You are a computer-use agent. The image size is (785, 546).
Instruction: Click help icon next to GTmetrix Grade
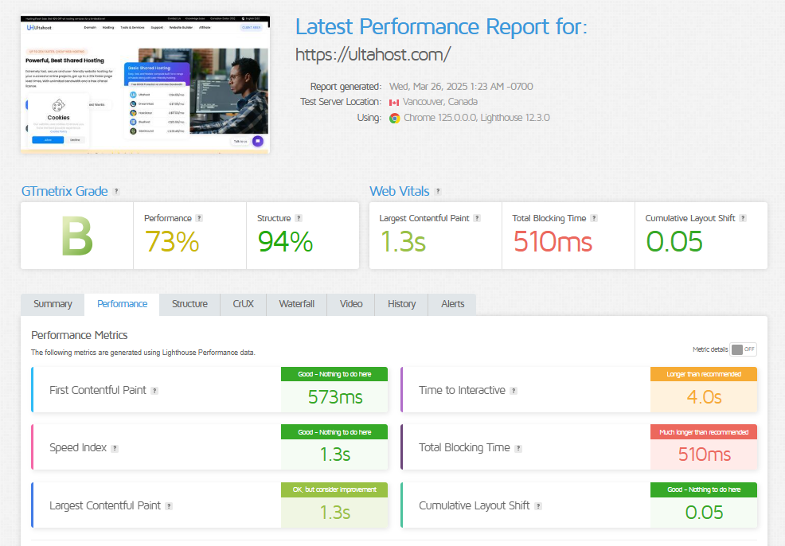point(116,192)
